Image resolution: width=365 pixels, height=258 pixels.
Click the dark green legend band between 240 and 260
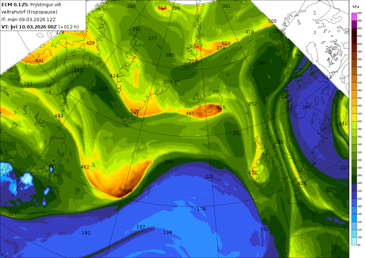pyautogui.click(x=354, y=179)
